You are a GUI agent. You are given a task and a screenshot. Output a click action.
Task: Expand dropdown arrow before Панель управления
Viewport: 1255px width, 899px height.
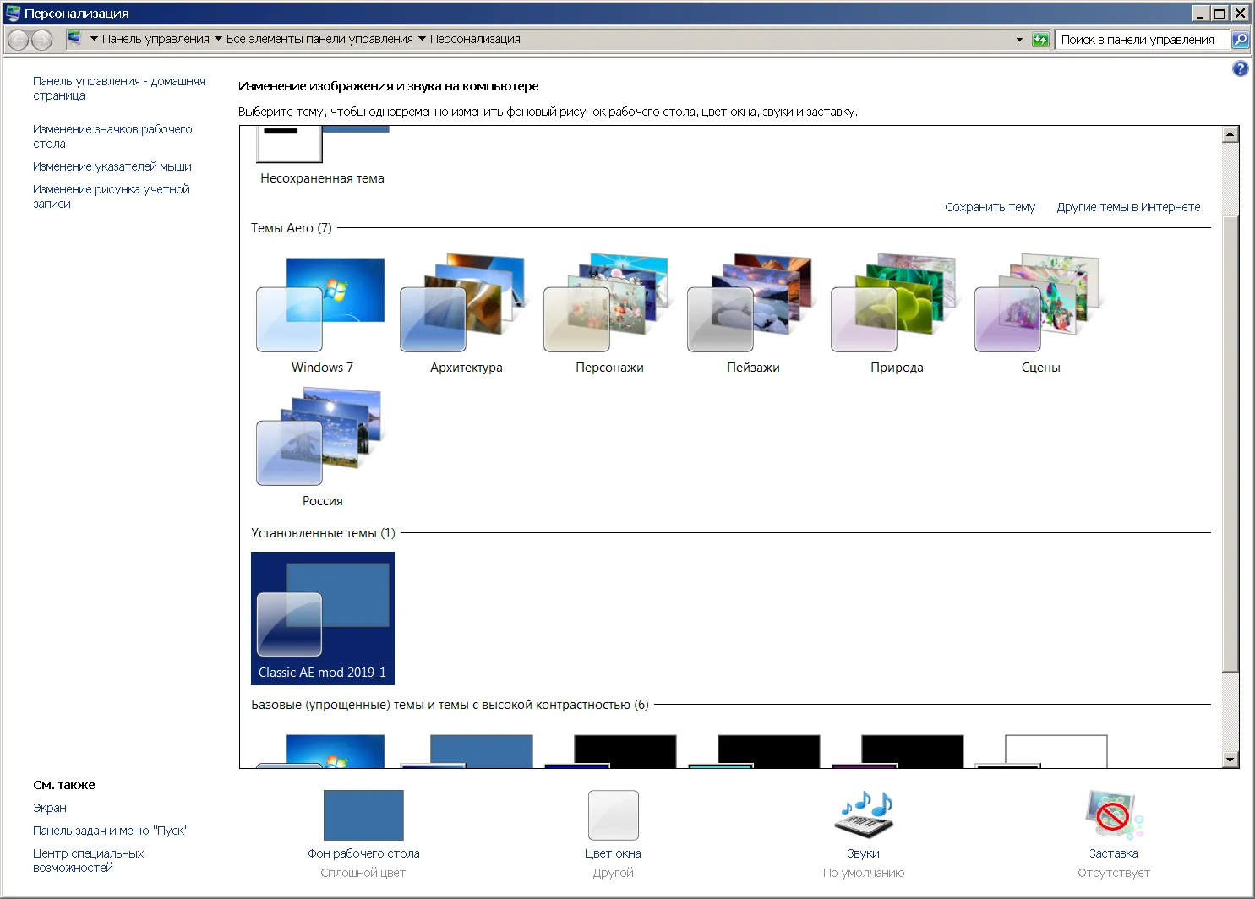tap(95, 39)
